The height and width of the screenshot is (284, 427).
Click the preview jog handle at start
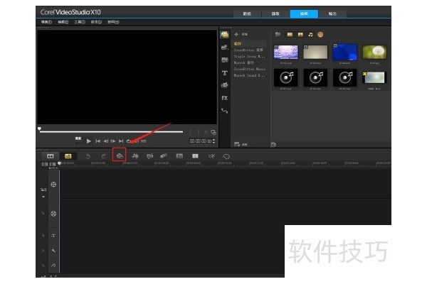pos(39,129)
